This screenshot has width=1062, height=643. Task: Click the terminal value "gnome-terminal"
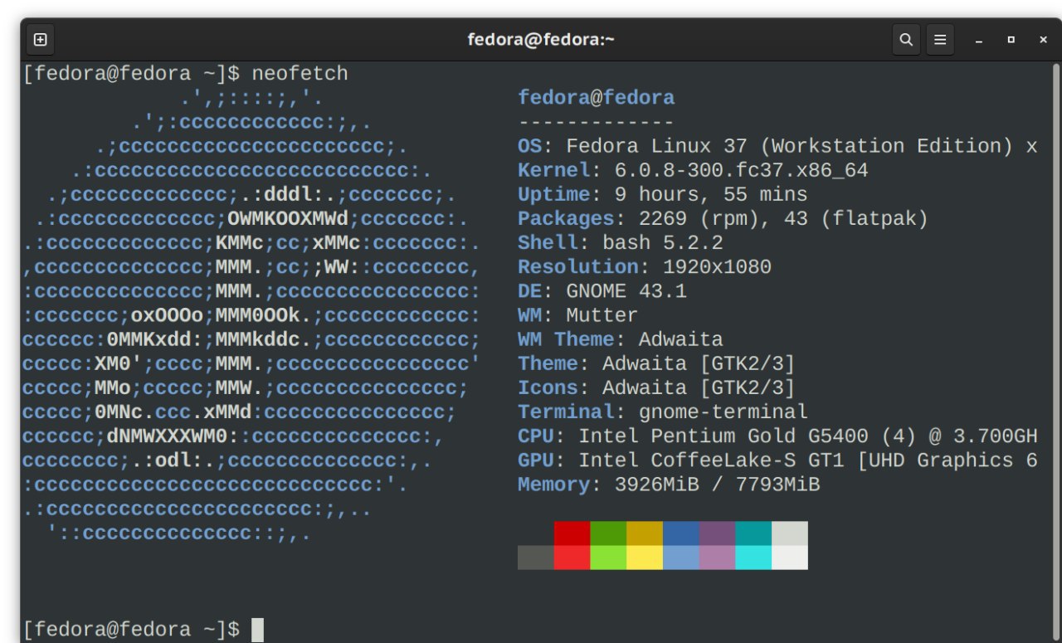723,412
